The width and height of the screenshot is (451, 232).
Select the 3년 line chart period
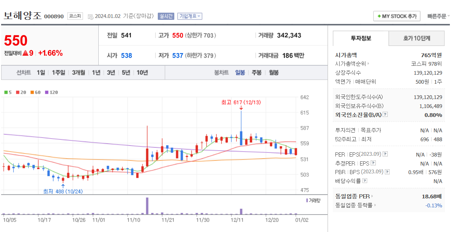(111, 73)
